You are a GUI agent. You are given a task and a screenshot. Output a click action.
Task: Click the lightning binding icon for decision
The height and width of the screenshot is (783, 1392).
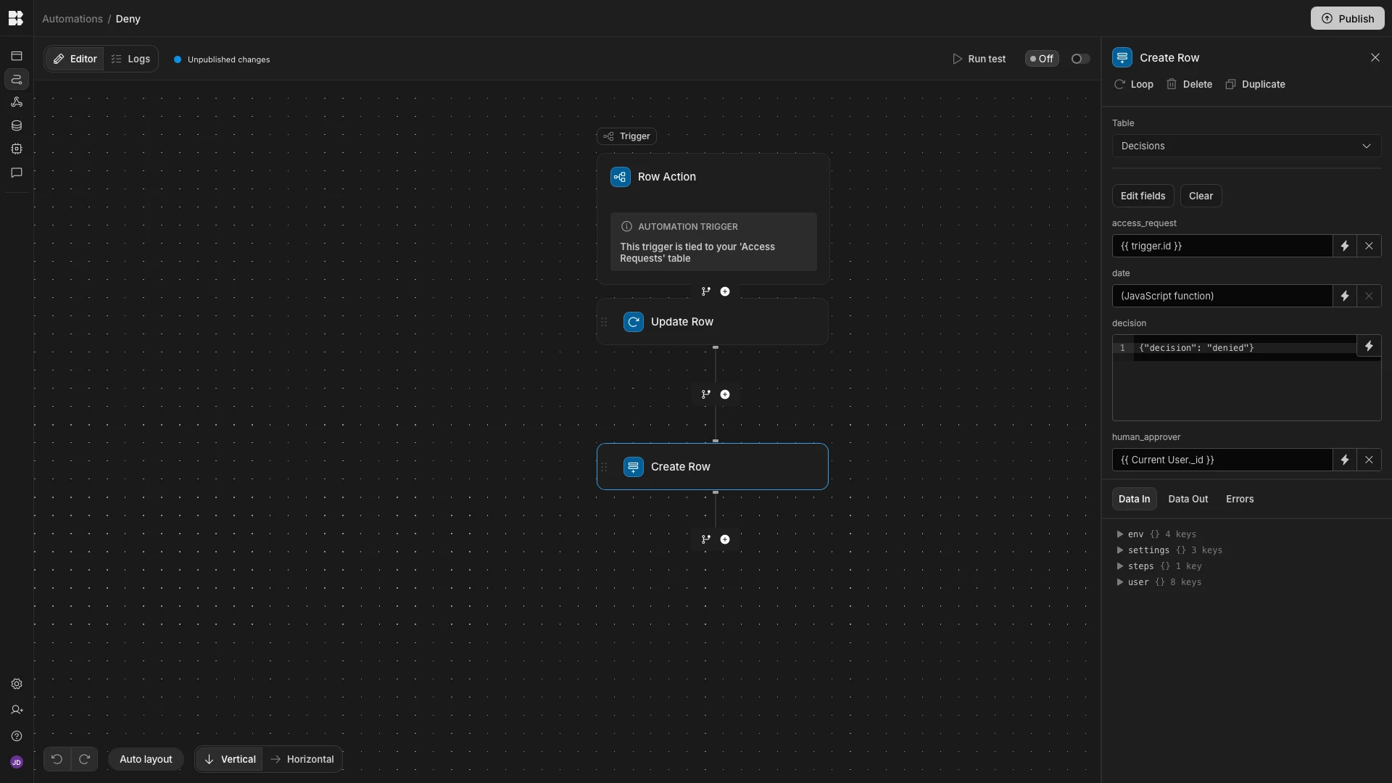[x=1369, y=346]
